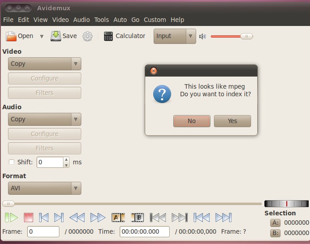Click Video Configure button

(45, 78)
